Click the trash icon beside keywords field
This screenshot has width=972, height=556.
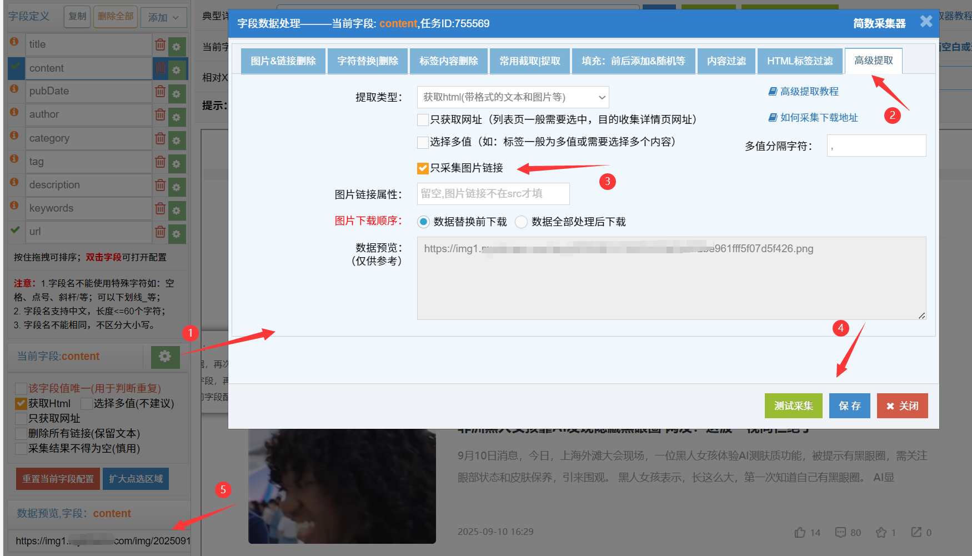coord(160,209)
